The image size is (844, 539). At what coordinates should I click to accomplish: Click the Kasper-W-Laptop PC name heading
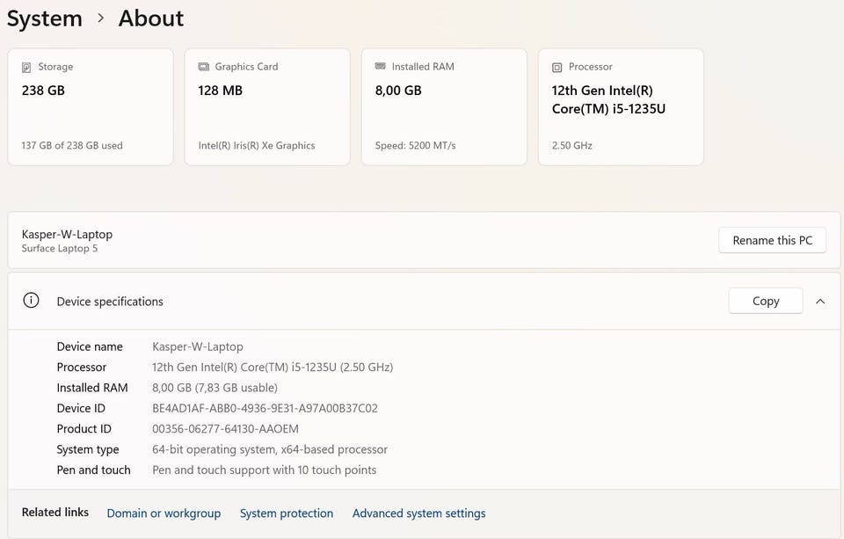68,234
